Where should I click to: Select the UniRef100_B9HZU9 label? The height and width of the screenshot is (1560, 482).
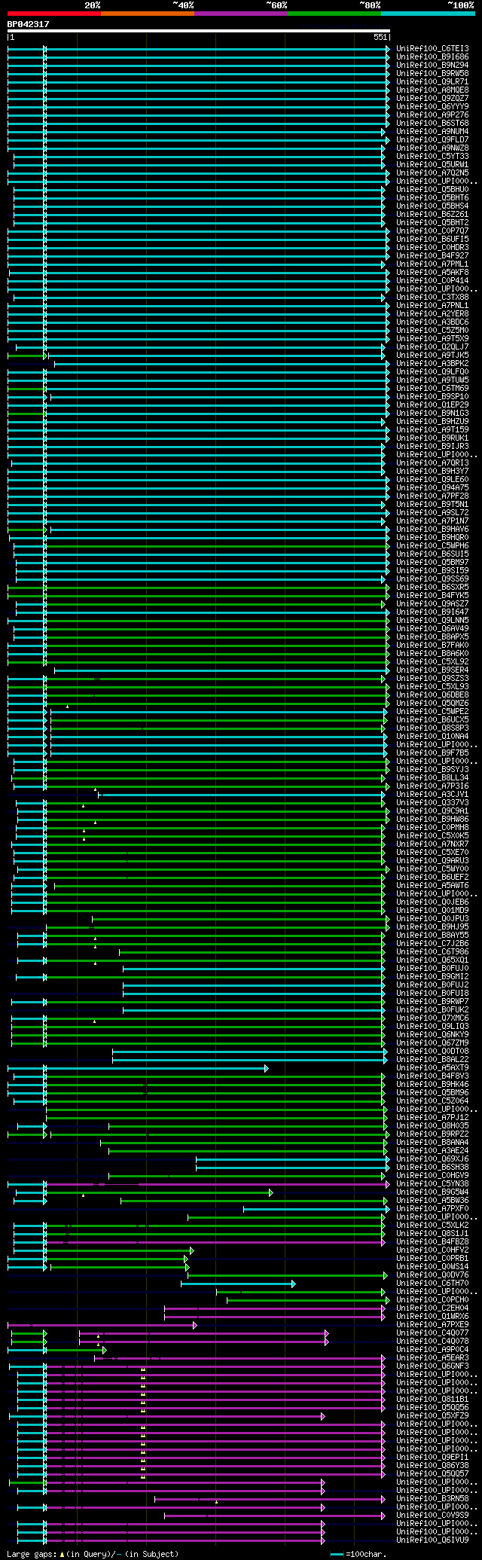tap(432, 422)
